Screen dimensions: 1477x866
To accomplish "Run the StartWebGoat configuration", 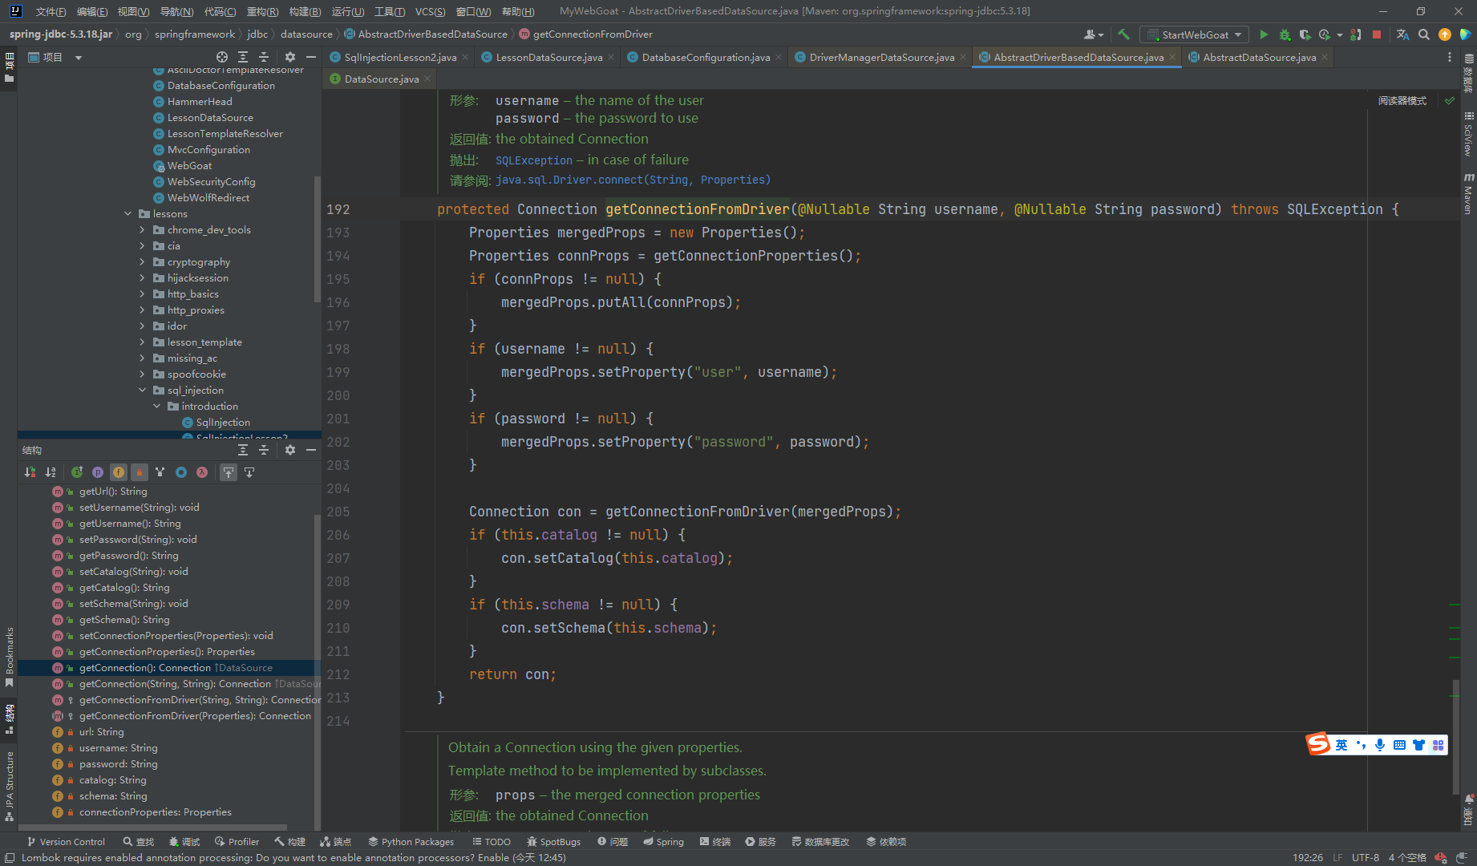I will tap(1264, 34).
